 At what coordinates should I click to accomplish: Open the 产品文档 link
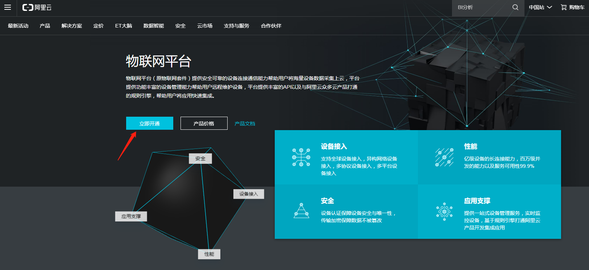coord(245,124)
